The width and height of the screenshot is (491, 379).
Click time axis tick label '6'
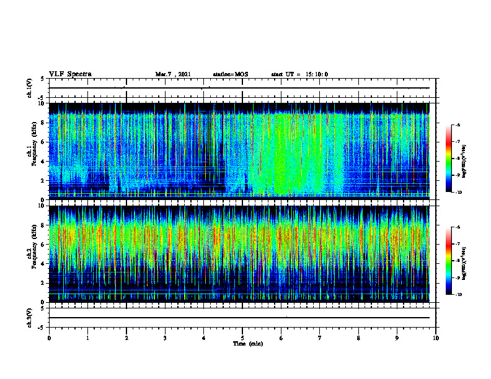click(281, 338)
